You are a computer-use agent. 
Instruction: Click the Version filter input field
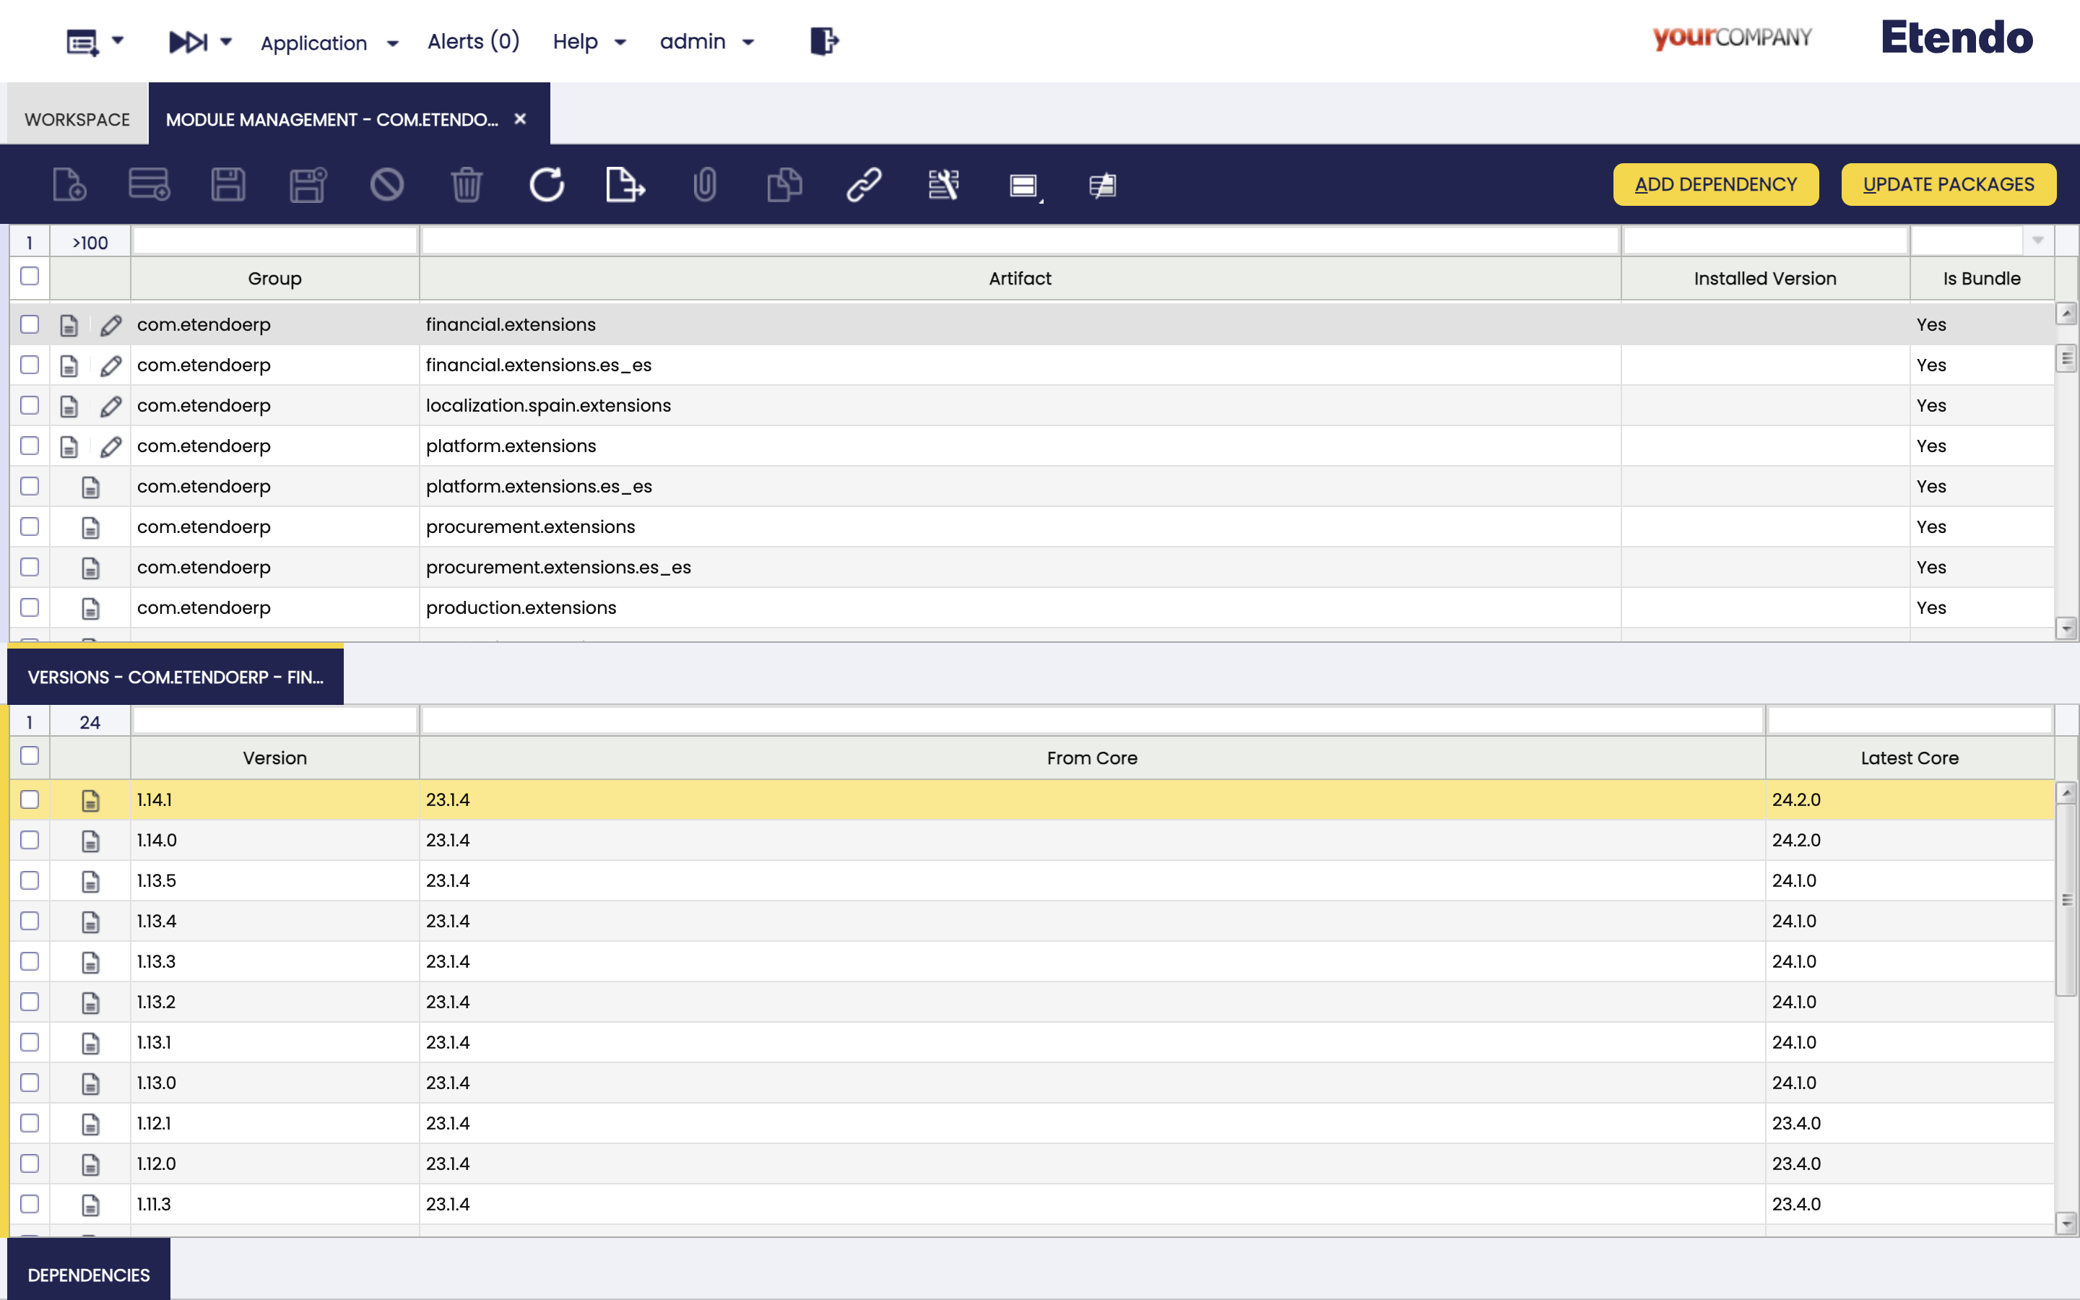tap(275, 721)
